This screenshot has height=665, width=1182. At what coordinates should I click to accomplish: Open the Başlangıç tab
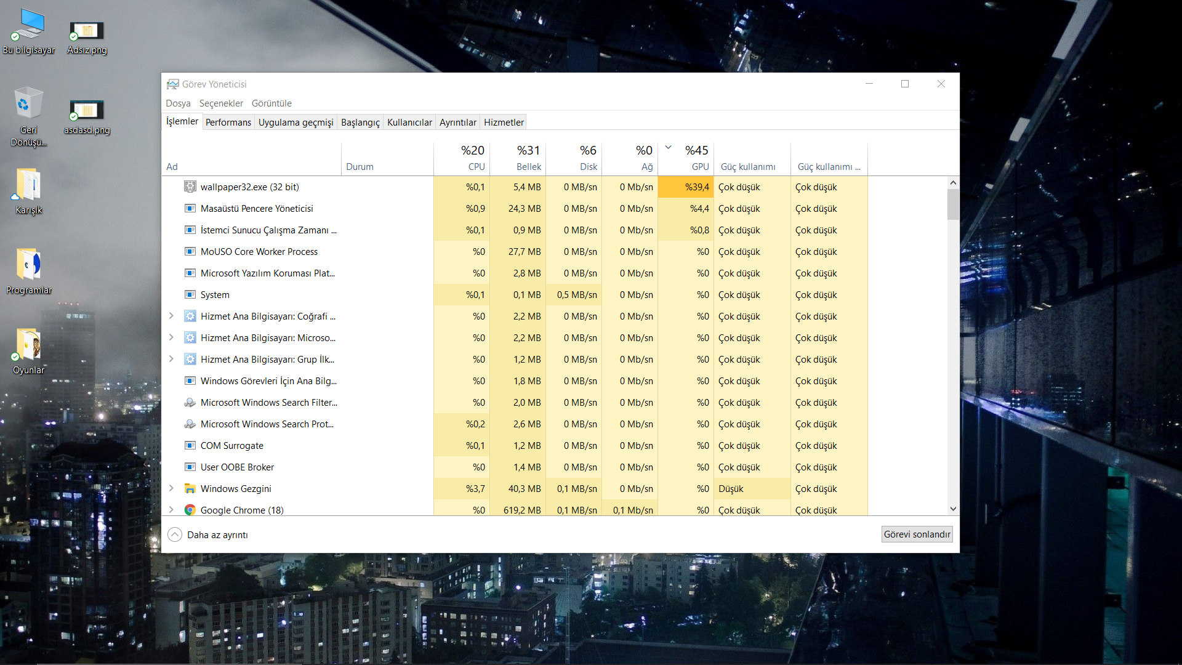360,122
